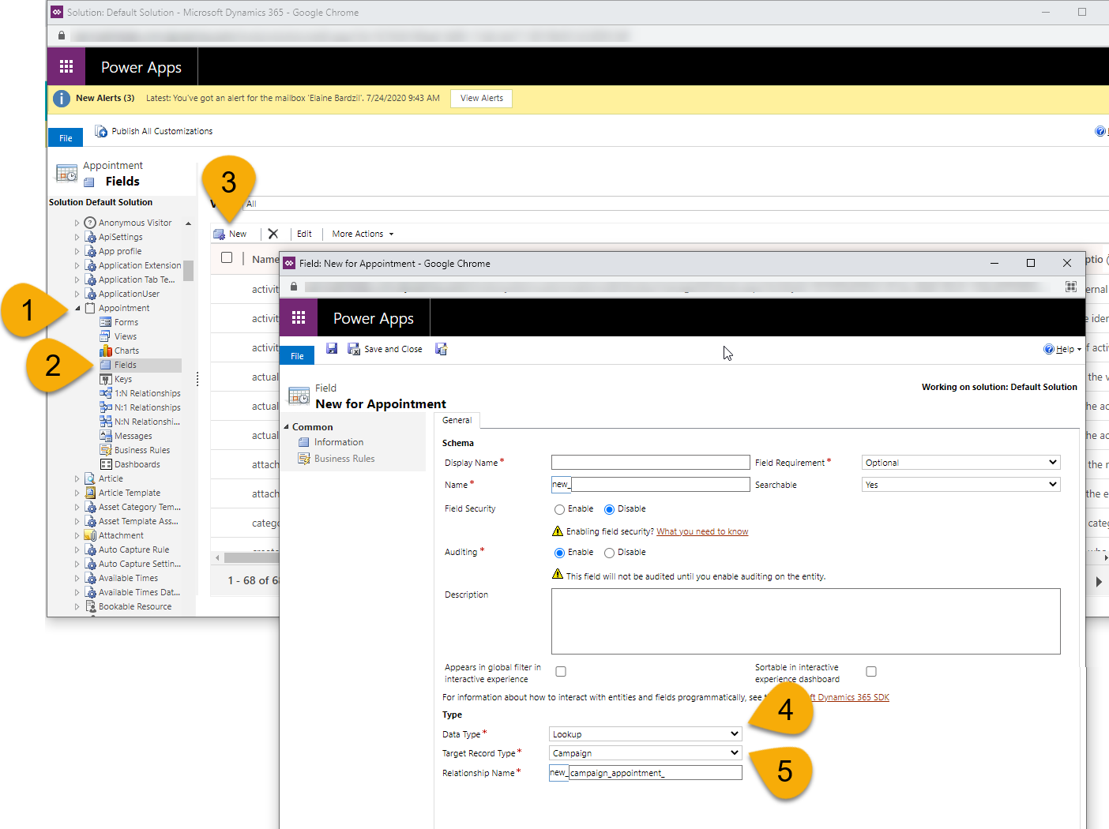
Task: Open the More Actions dropdown
Action: [x=363, y=234]
